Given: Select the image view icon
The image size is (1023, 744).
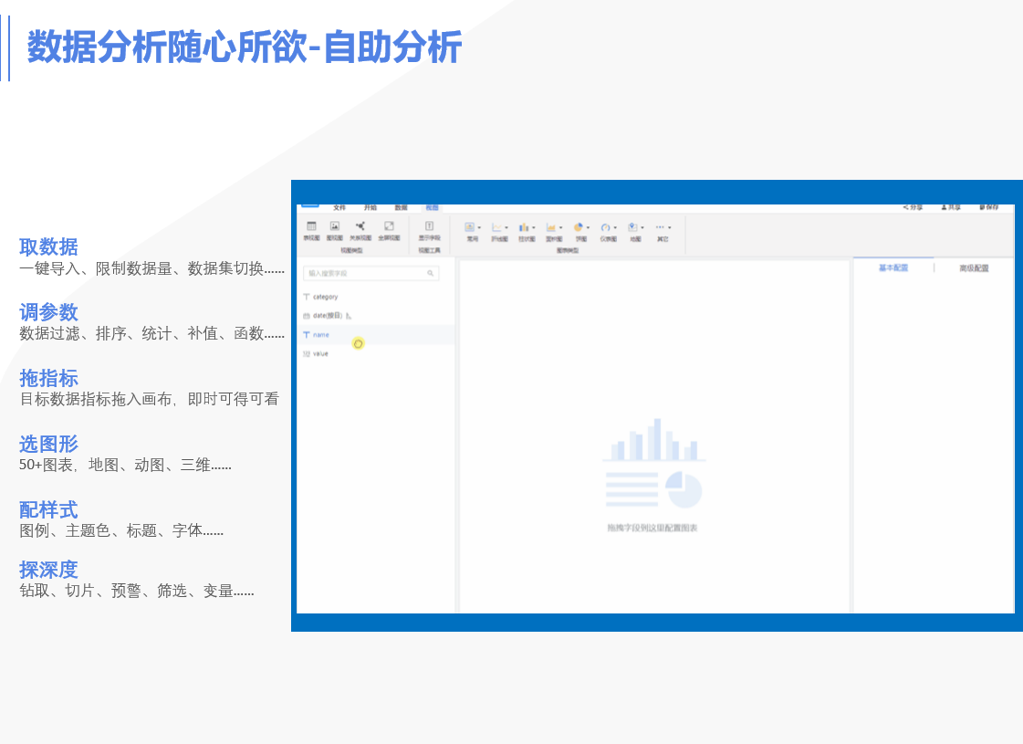Looking at the screenshot, I should (335, 226).
